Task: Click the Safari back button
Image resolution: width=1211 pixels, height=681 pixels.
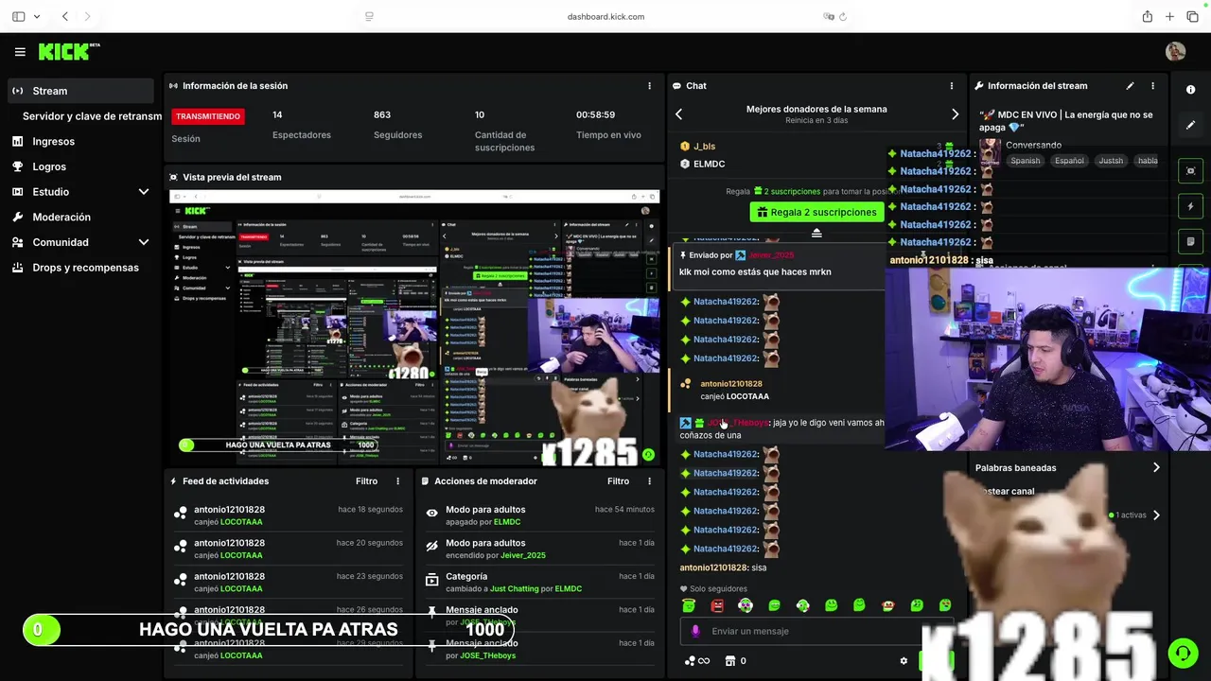Action: pos(64,16)
